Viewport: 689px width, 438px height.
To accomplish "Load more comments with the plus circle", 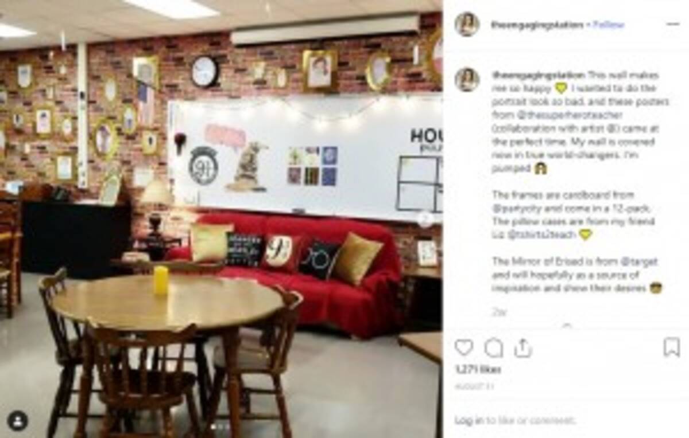I will click(x=567, y=327).
